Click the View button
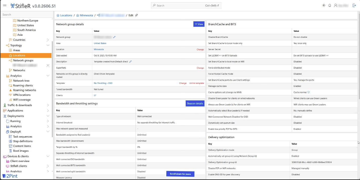Screen dimensions: 360x180 199,24
